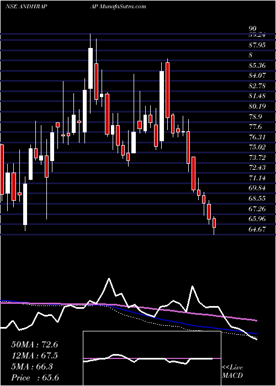Click the MACD inset panel
The image size is (276, 386).
152,358
